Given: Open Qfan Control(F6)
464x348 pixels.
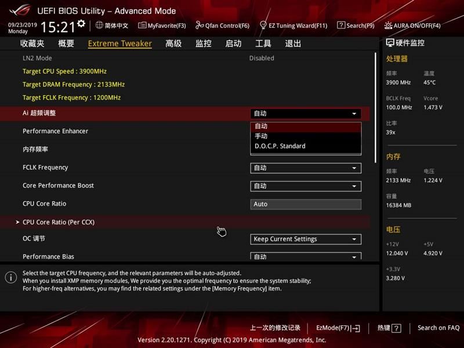Looking at the screenshot, I should coord(223,26).
